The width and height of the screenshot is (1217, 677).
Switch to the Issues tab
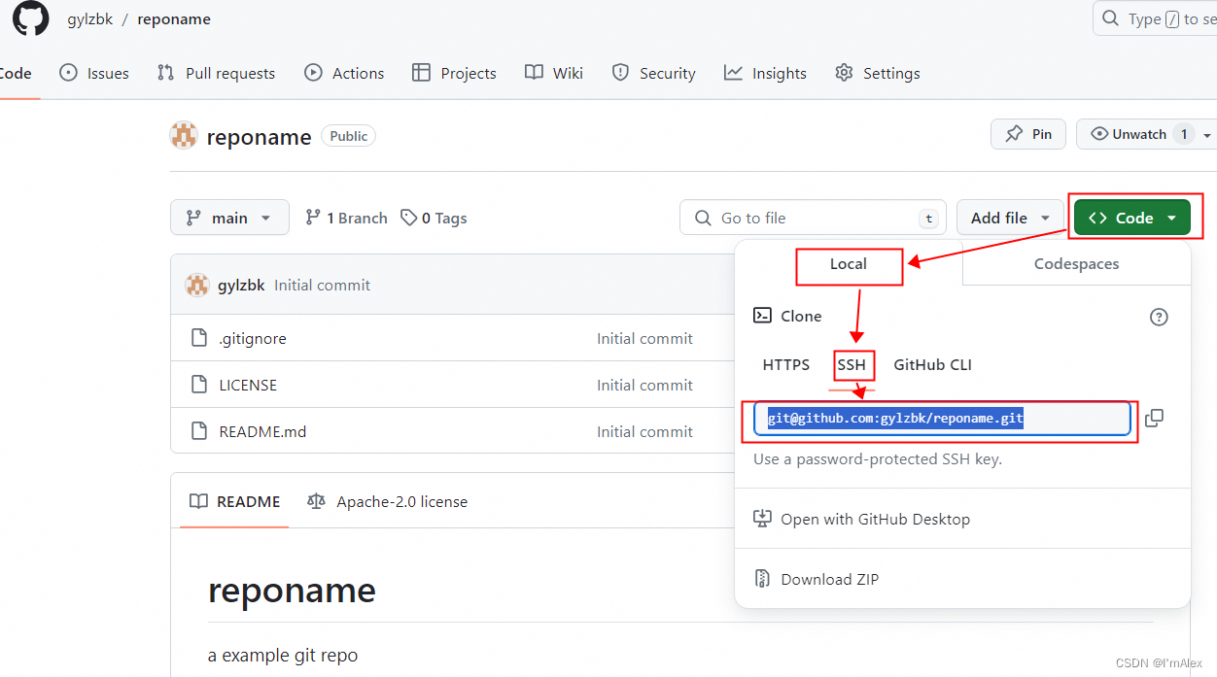coord(94,73)
